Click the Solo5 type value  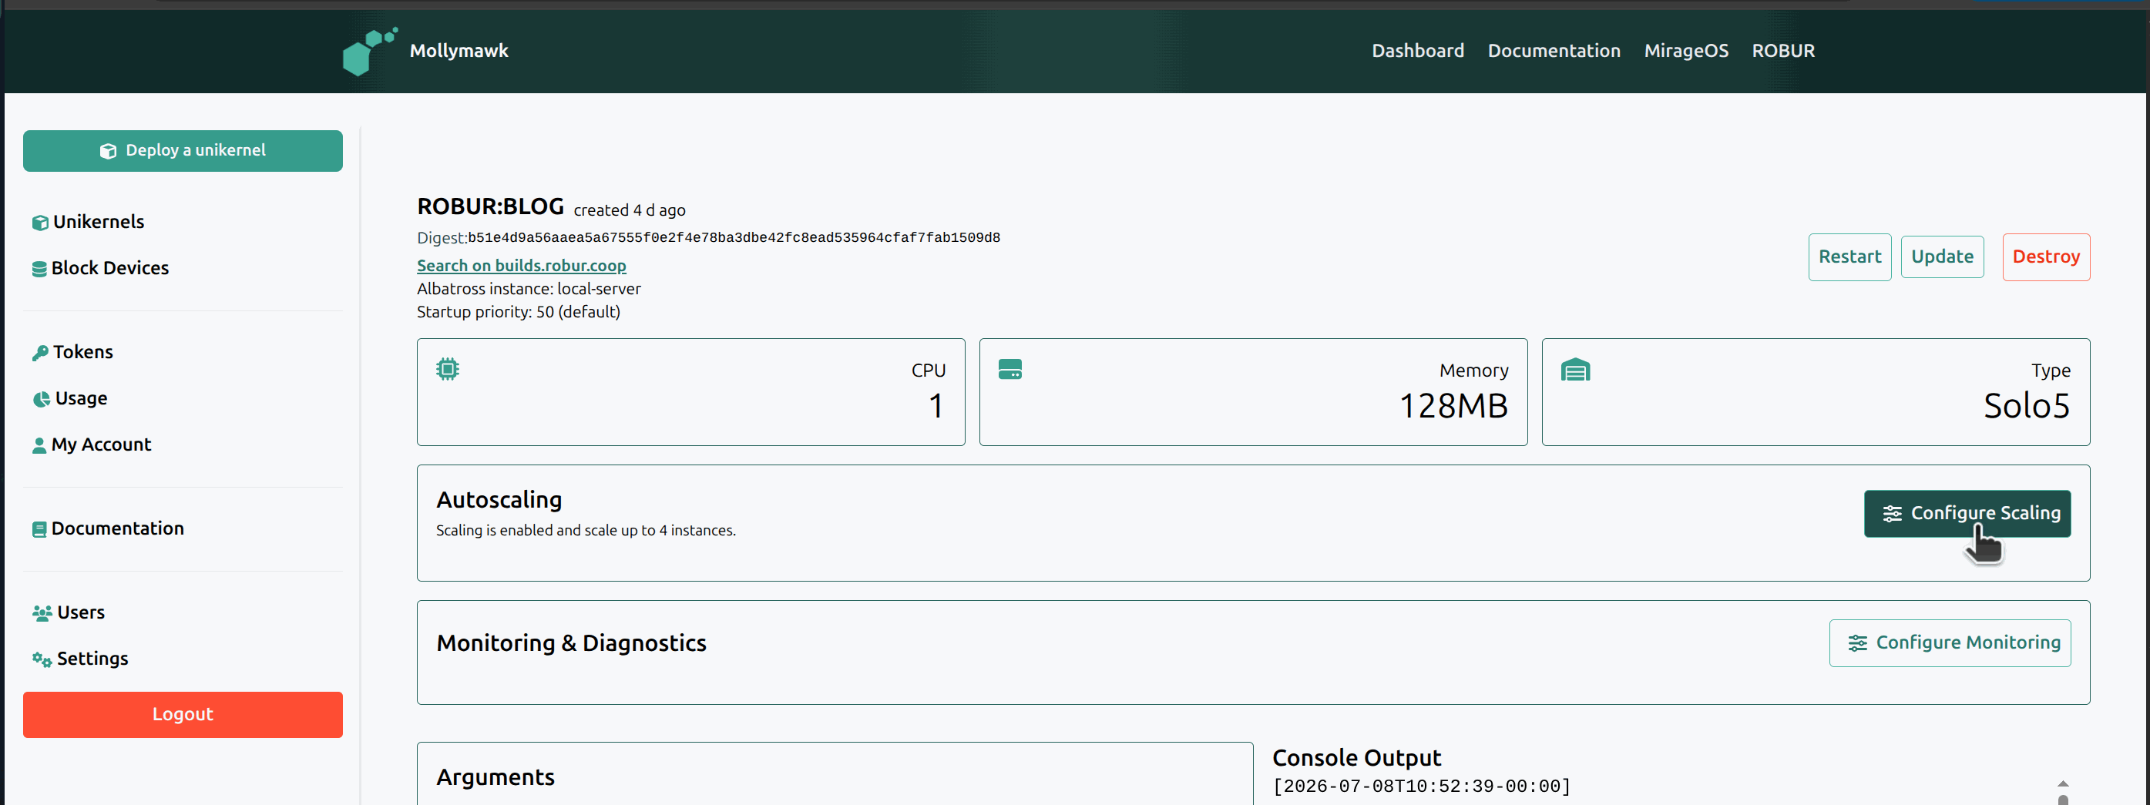click(x=2027, y=407)
